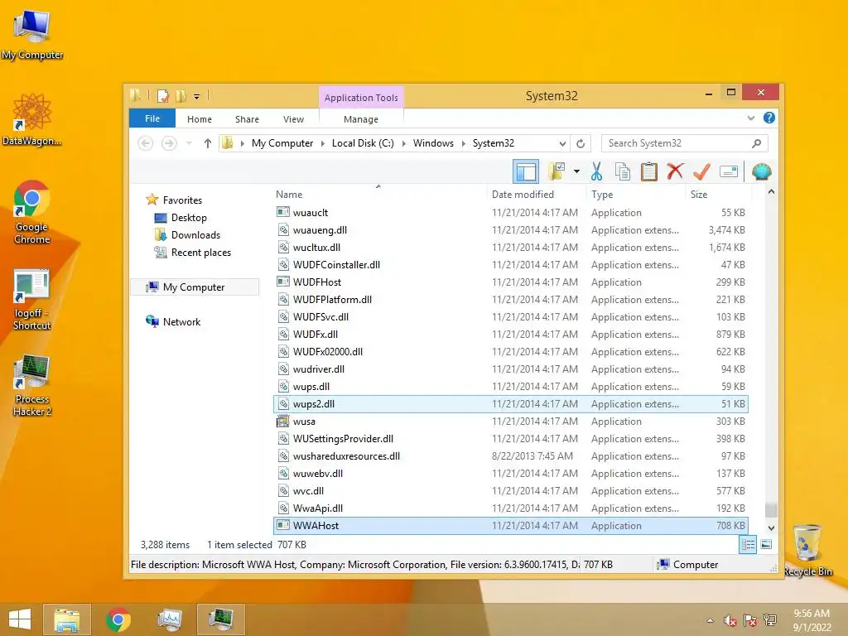Click scroll up arrow of file list
Viewport: 848px width, 636px height.
[x=771, y=192]
